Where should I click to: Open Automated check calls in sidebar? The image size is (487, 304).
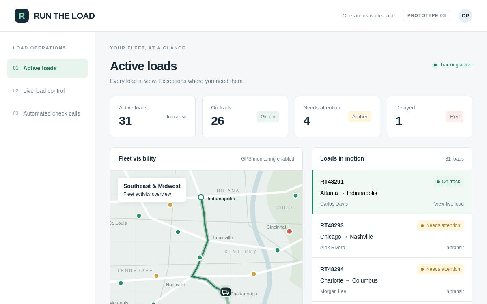[x=47, y=113]
